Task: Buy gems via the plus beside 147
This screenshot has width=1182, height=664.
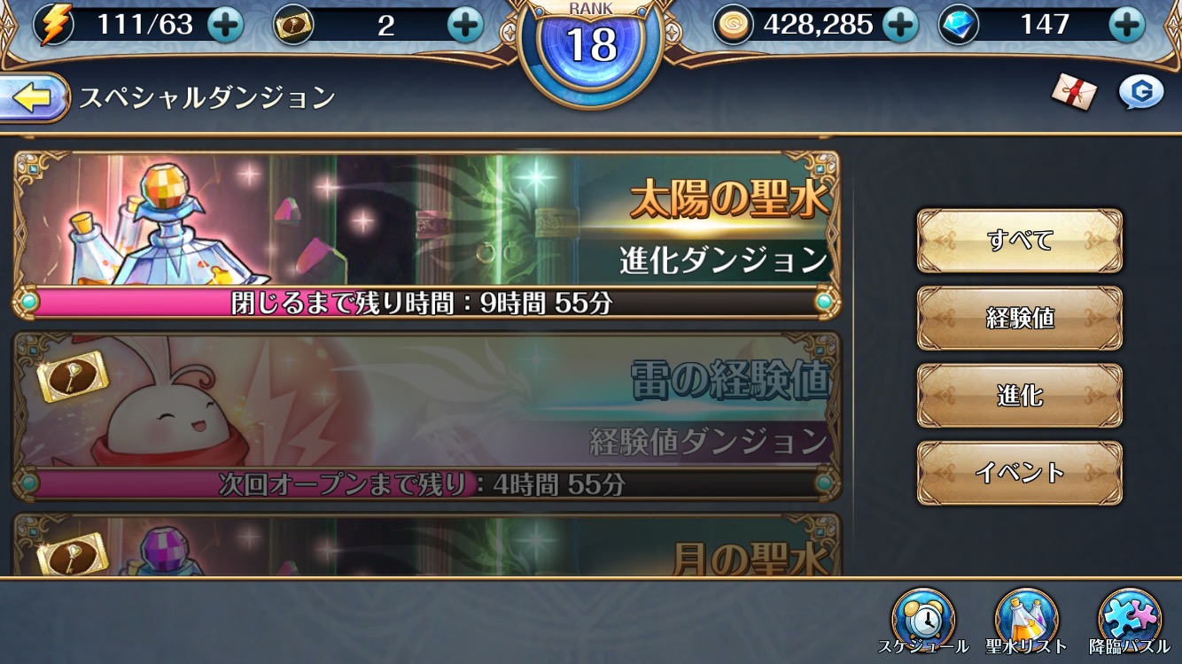Action: point(1127,25)
